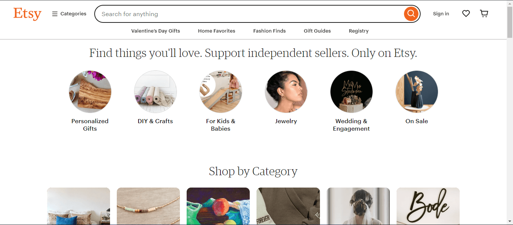Select the Gift Guides navigation item
Viewport: 513px width, 225px height.
click(x=317, y=31)
